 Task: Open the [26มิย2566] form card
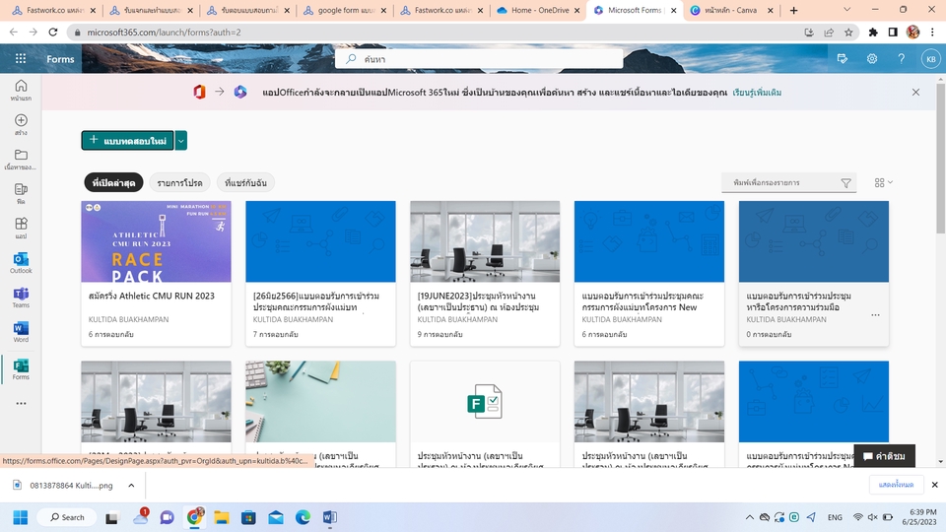point(320,273)
